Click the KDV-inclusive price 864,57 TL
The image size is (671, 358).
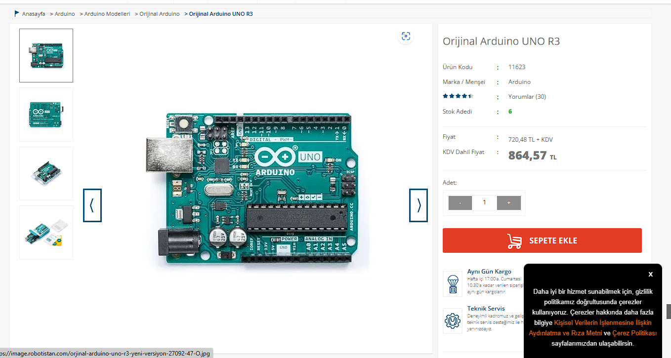tap(532, 156)
